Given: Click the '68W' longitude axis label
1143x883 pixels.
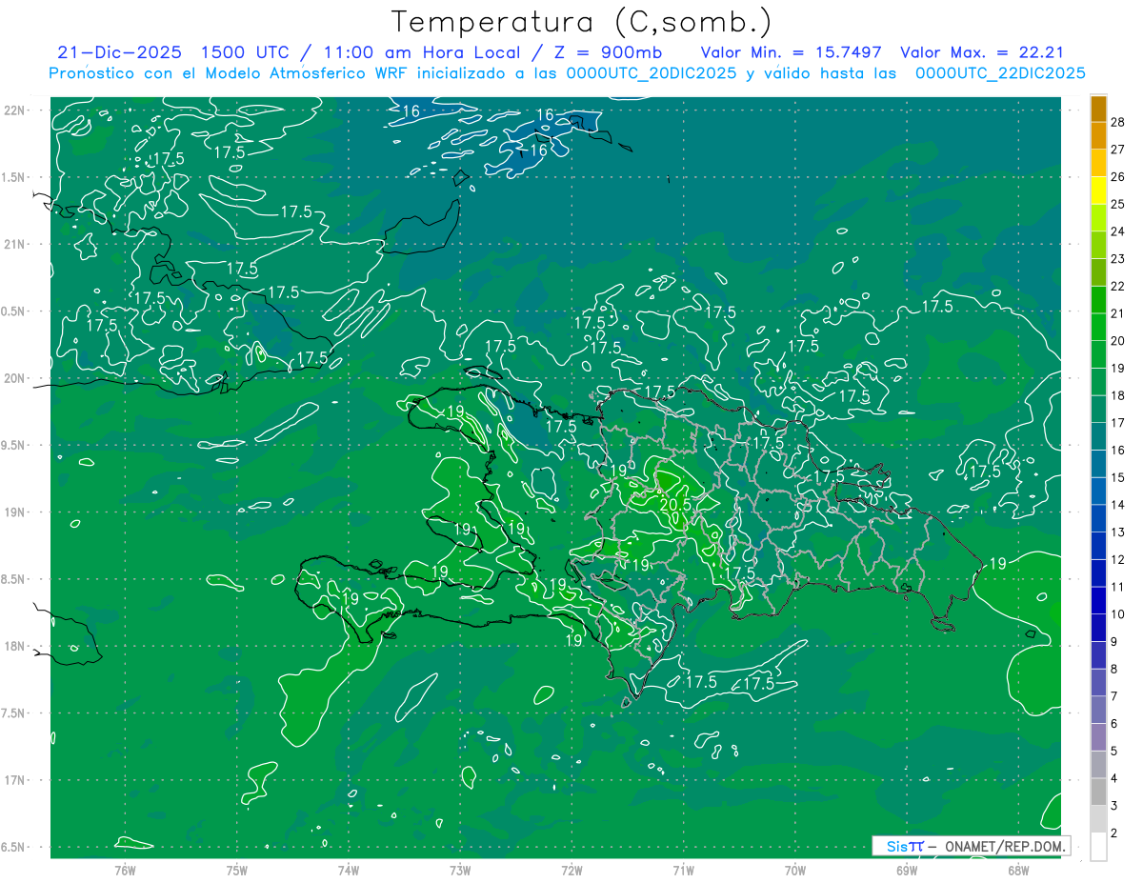Looking at the screenshot, I should tap(1017, 870).
